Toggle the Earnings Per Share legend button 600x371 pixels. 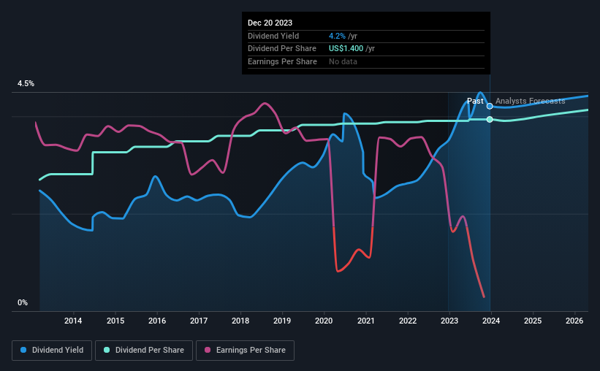[245, 351]
